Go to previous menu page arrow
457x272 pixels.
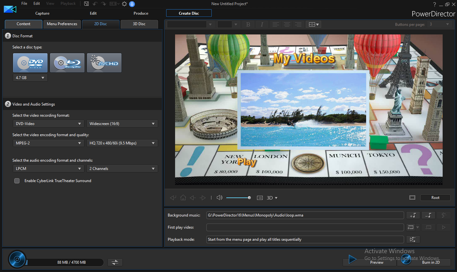[x=193, y=198]
